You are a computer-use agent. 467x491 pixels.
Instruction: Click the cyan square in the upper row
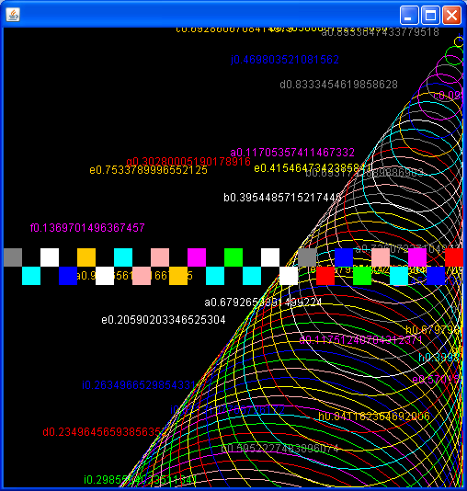(x=123, y=257)
